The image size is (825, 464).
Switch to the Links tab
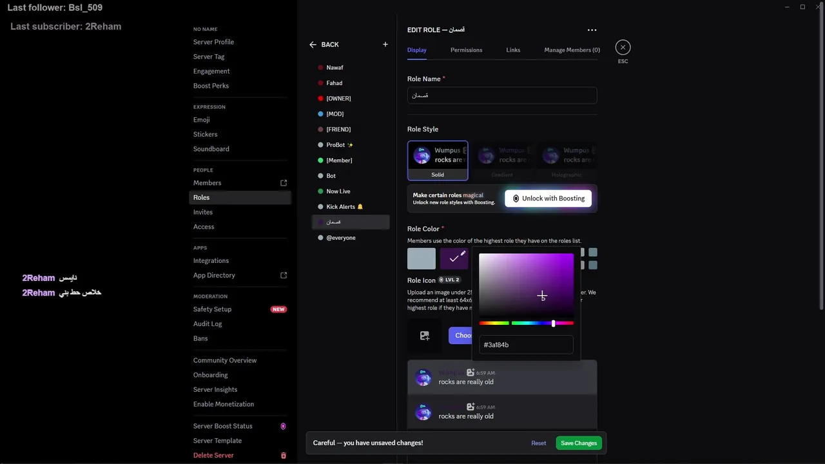tap(513, 50)
